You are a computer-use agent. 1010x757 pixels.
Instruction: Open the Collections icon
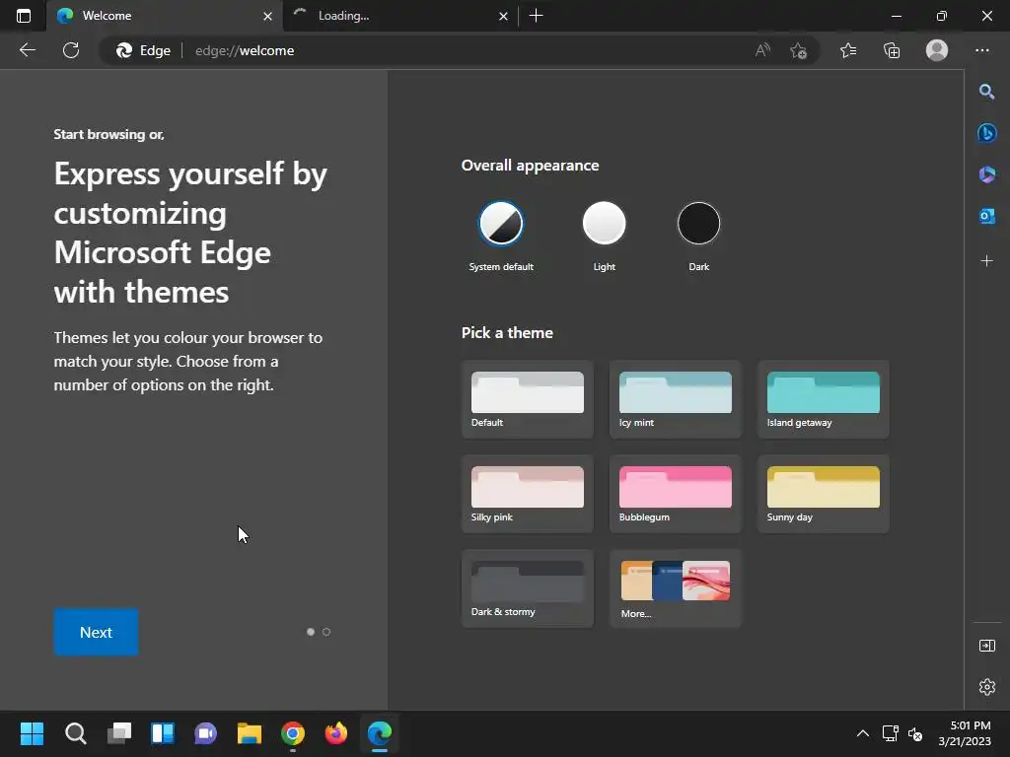[892, 50]
